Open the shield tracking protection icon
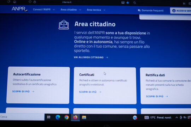The image size is (191, 127). click(x=30, y=2)
